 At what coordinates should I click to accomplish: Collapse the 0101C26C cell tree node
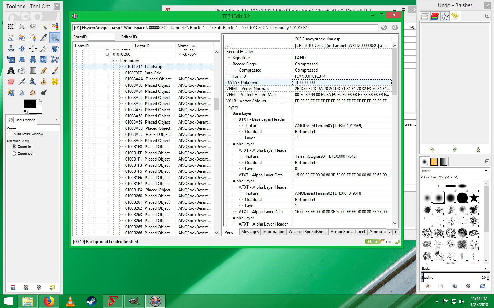107,54
